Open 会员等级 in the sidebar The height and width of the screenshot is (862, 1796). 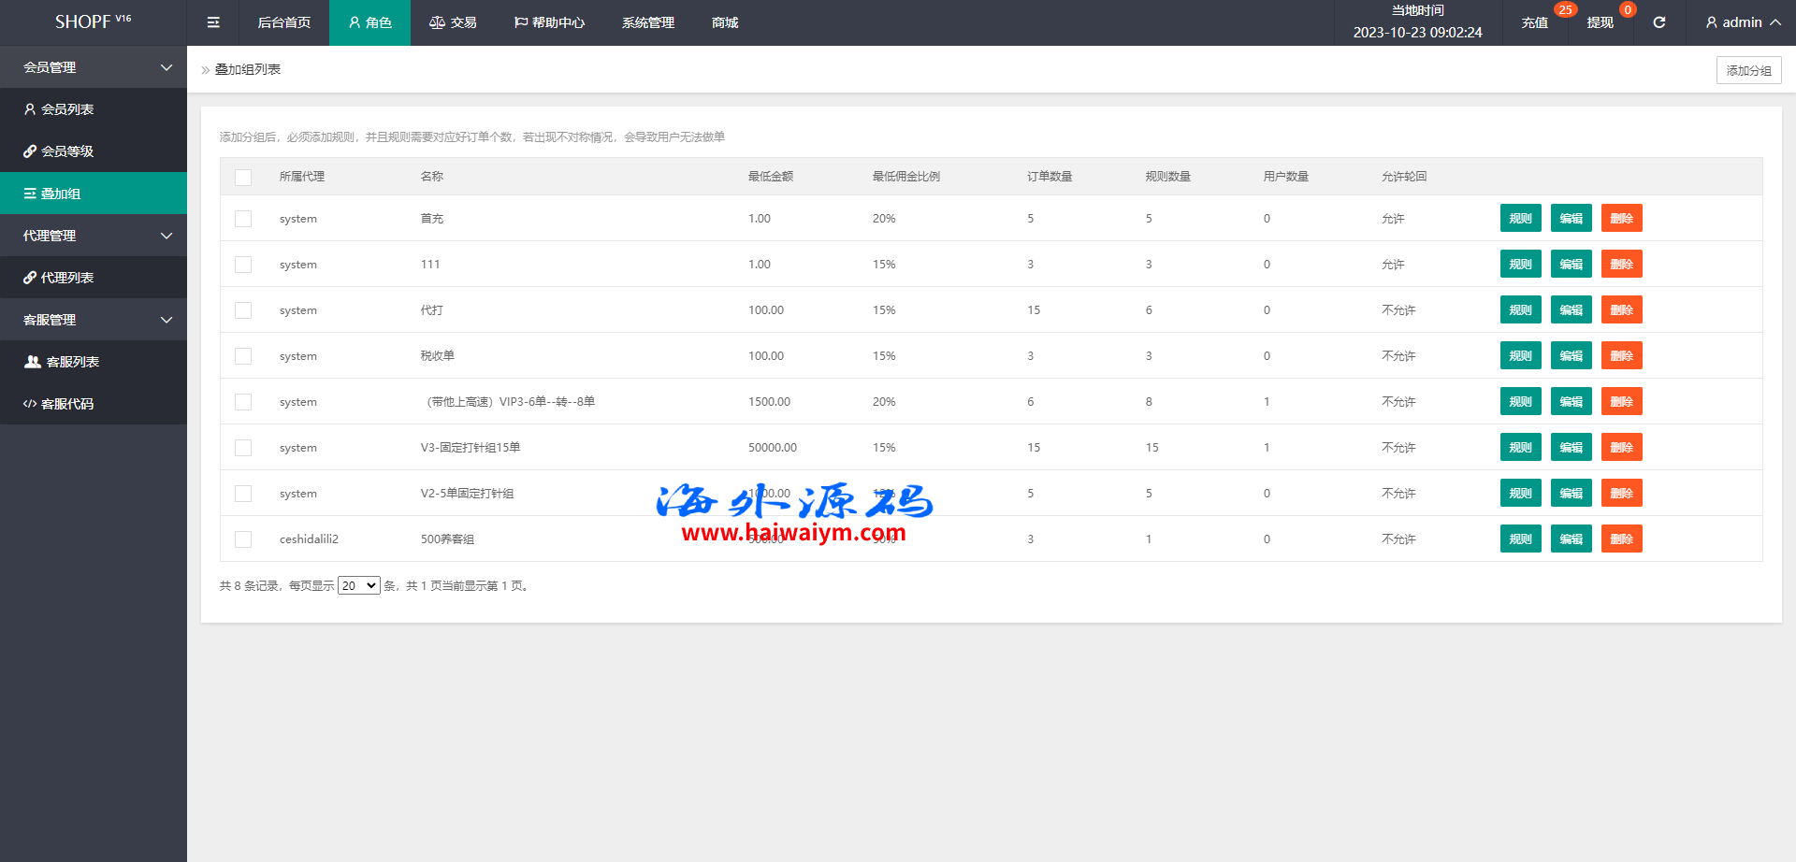pyautogui.click(x=67, y=151)
